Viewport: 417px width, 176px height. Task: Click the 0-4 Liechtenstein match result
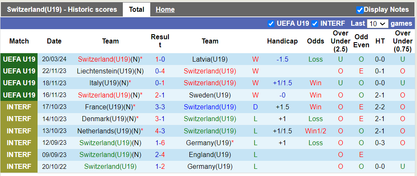pos(160,71)
